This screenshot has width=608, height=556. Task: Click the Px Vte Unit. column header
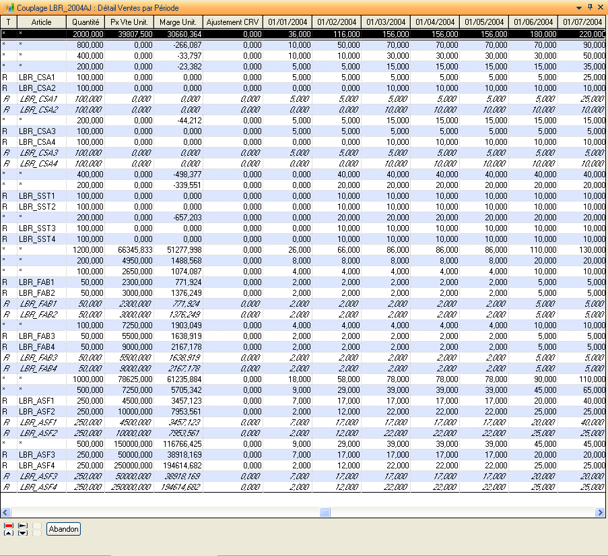(x=131, y=22)
